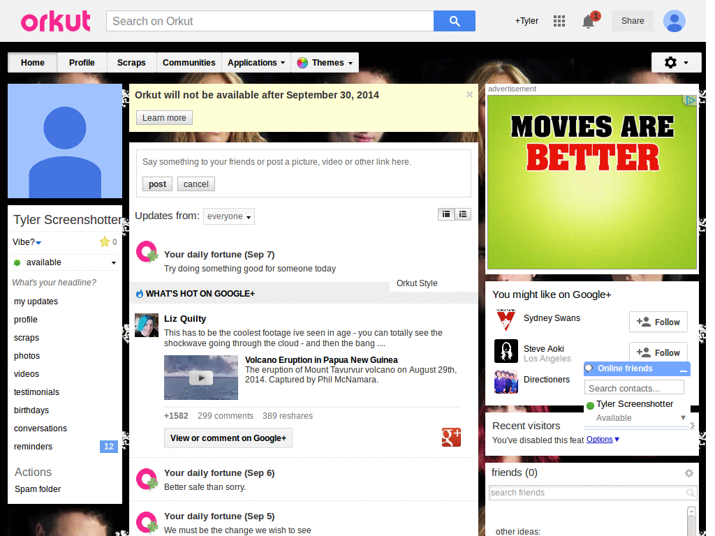Focus the Search on Orkut field
Viewport: 715px width, 536px height.
(x=270, y=21)
